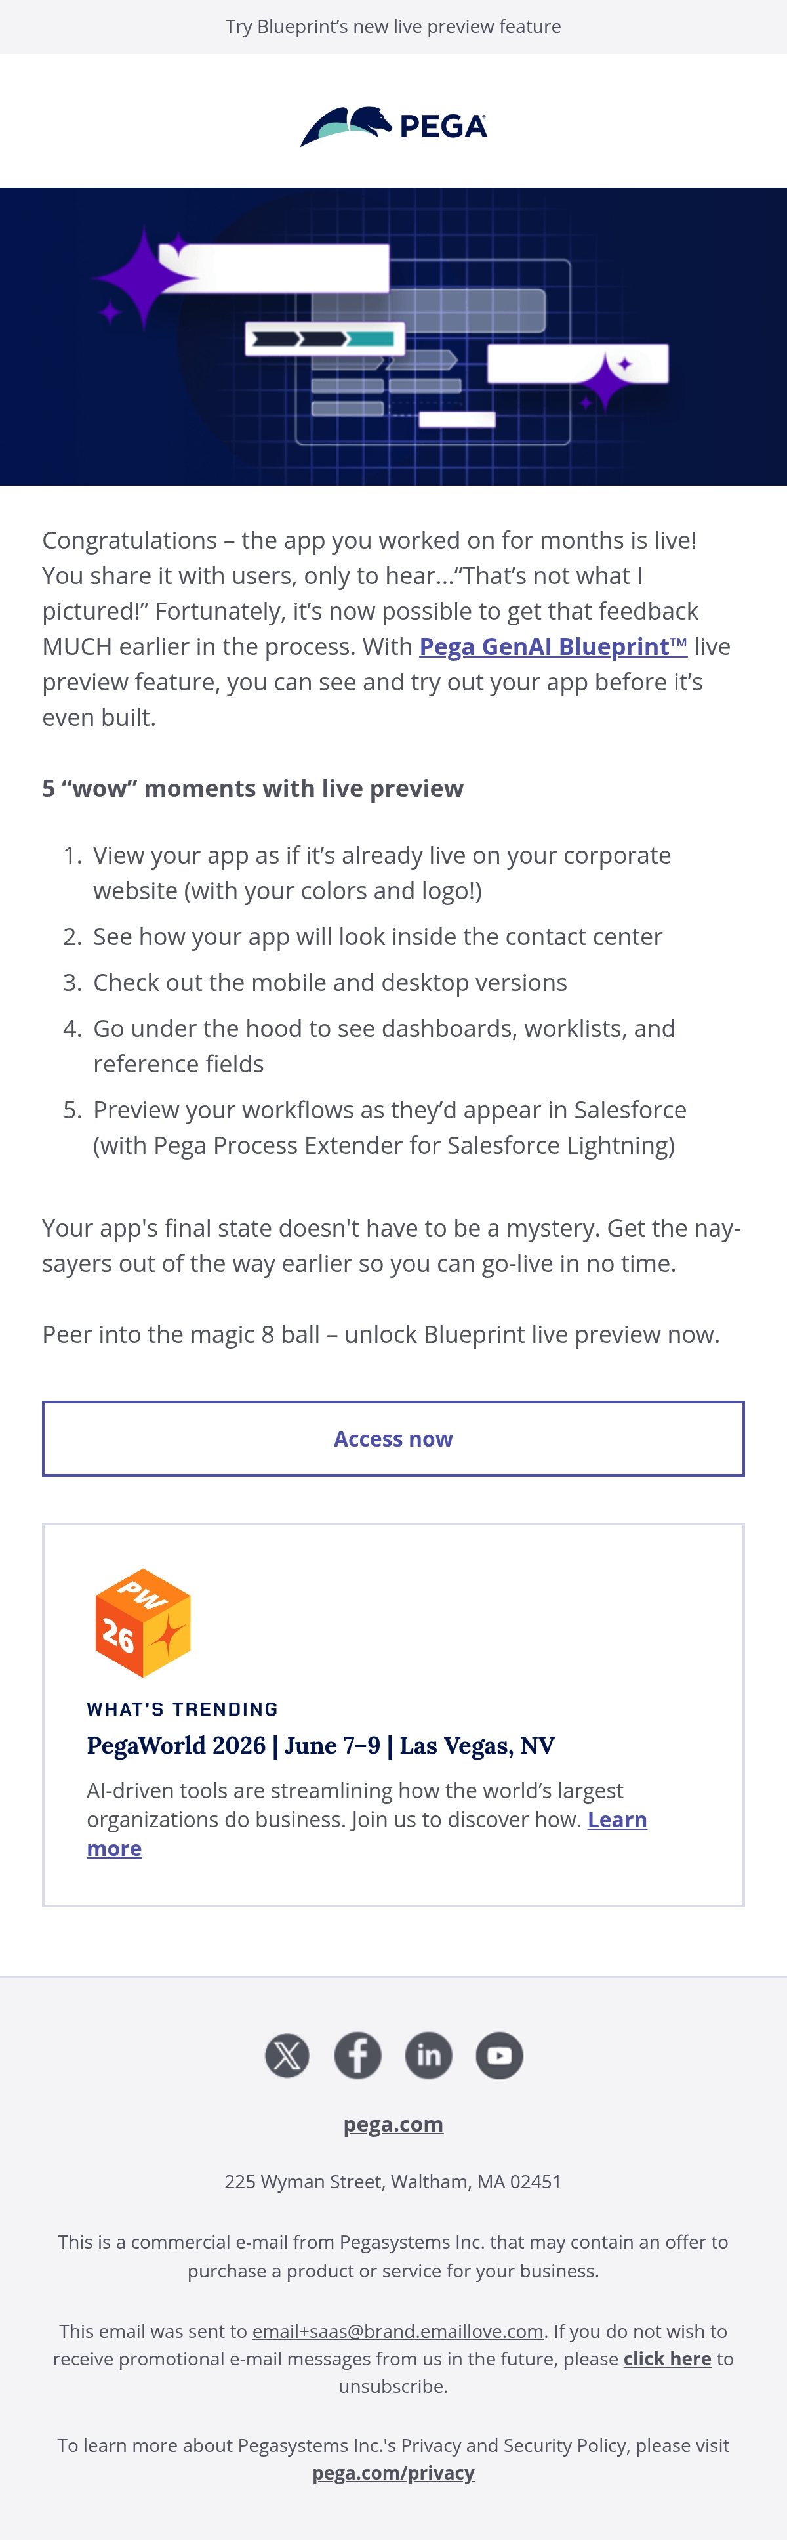This screenshot has height=2540, width=787.
Task: Click the preheader text about live preview
Action: coord(393,27)
